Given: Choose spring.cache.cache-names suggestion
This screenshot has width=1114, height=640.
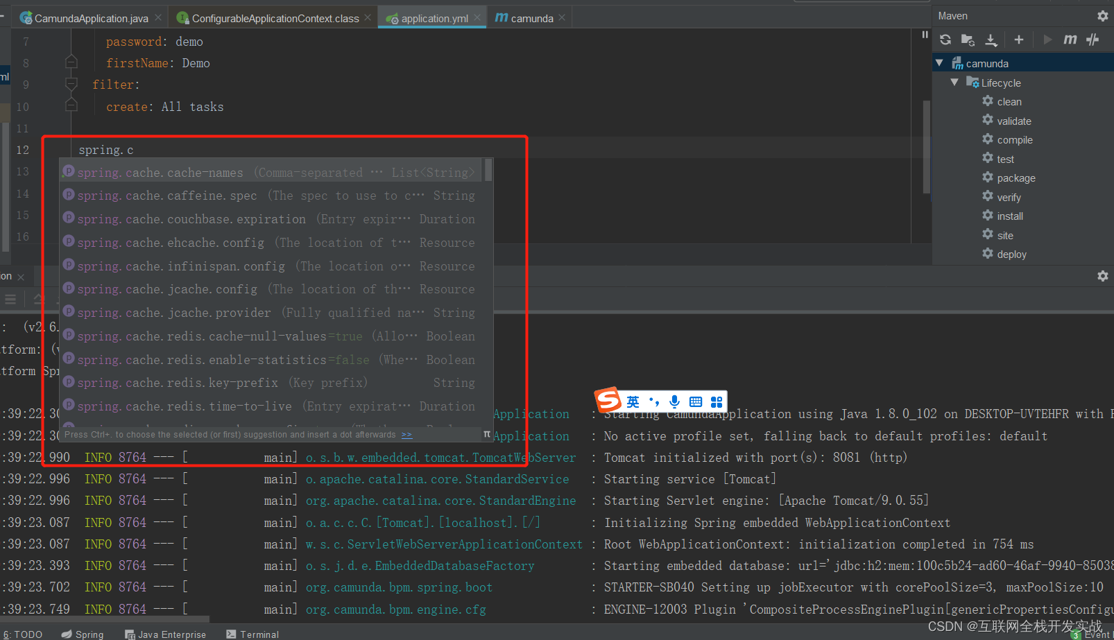Looking at the screenshot, I should point(272,173).
